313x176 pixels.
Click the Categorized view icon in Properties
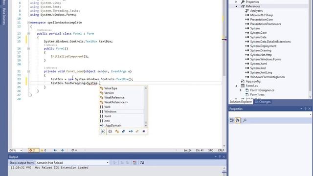[232, 120]
